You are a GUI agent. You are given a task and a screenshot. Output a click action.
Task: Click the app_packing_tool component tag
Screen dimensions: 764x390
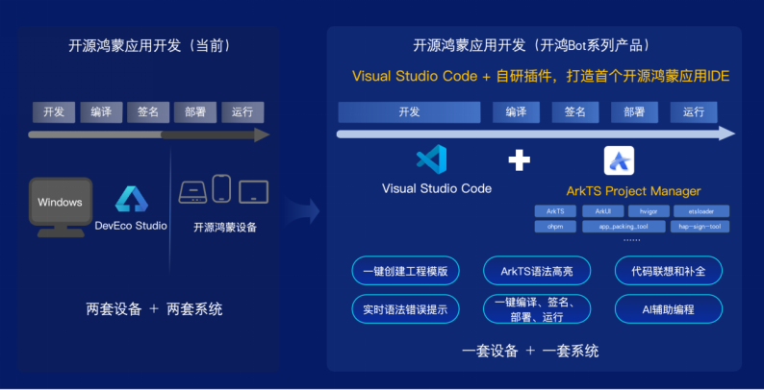click(x=624, y=227)
